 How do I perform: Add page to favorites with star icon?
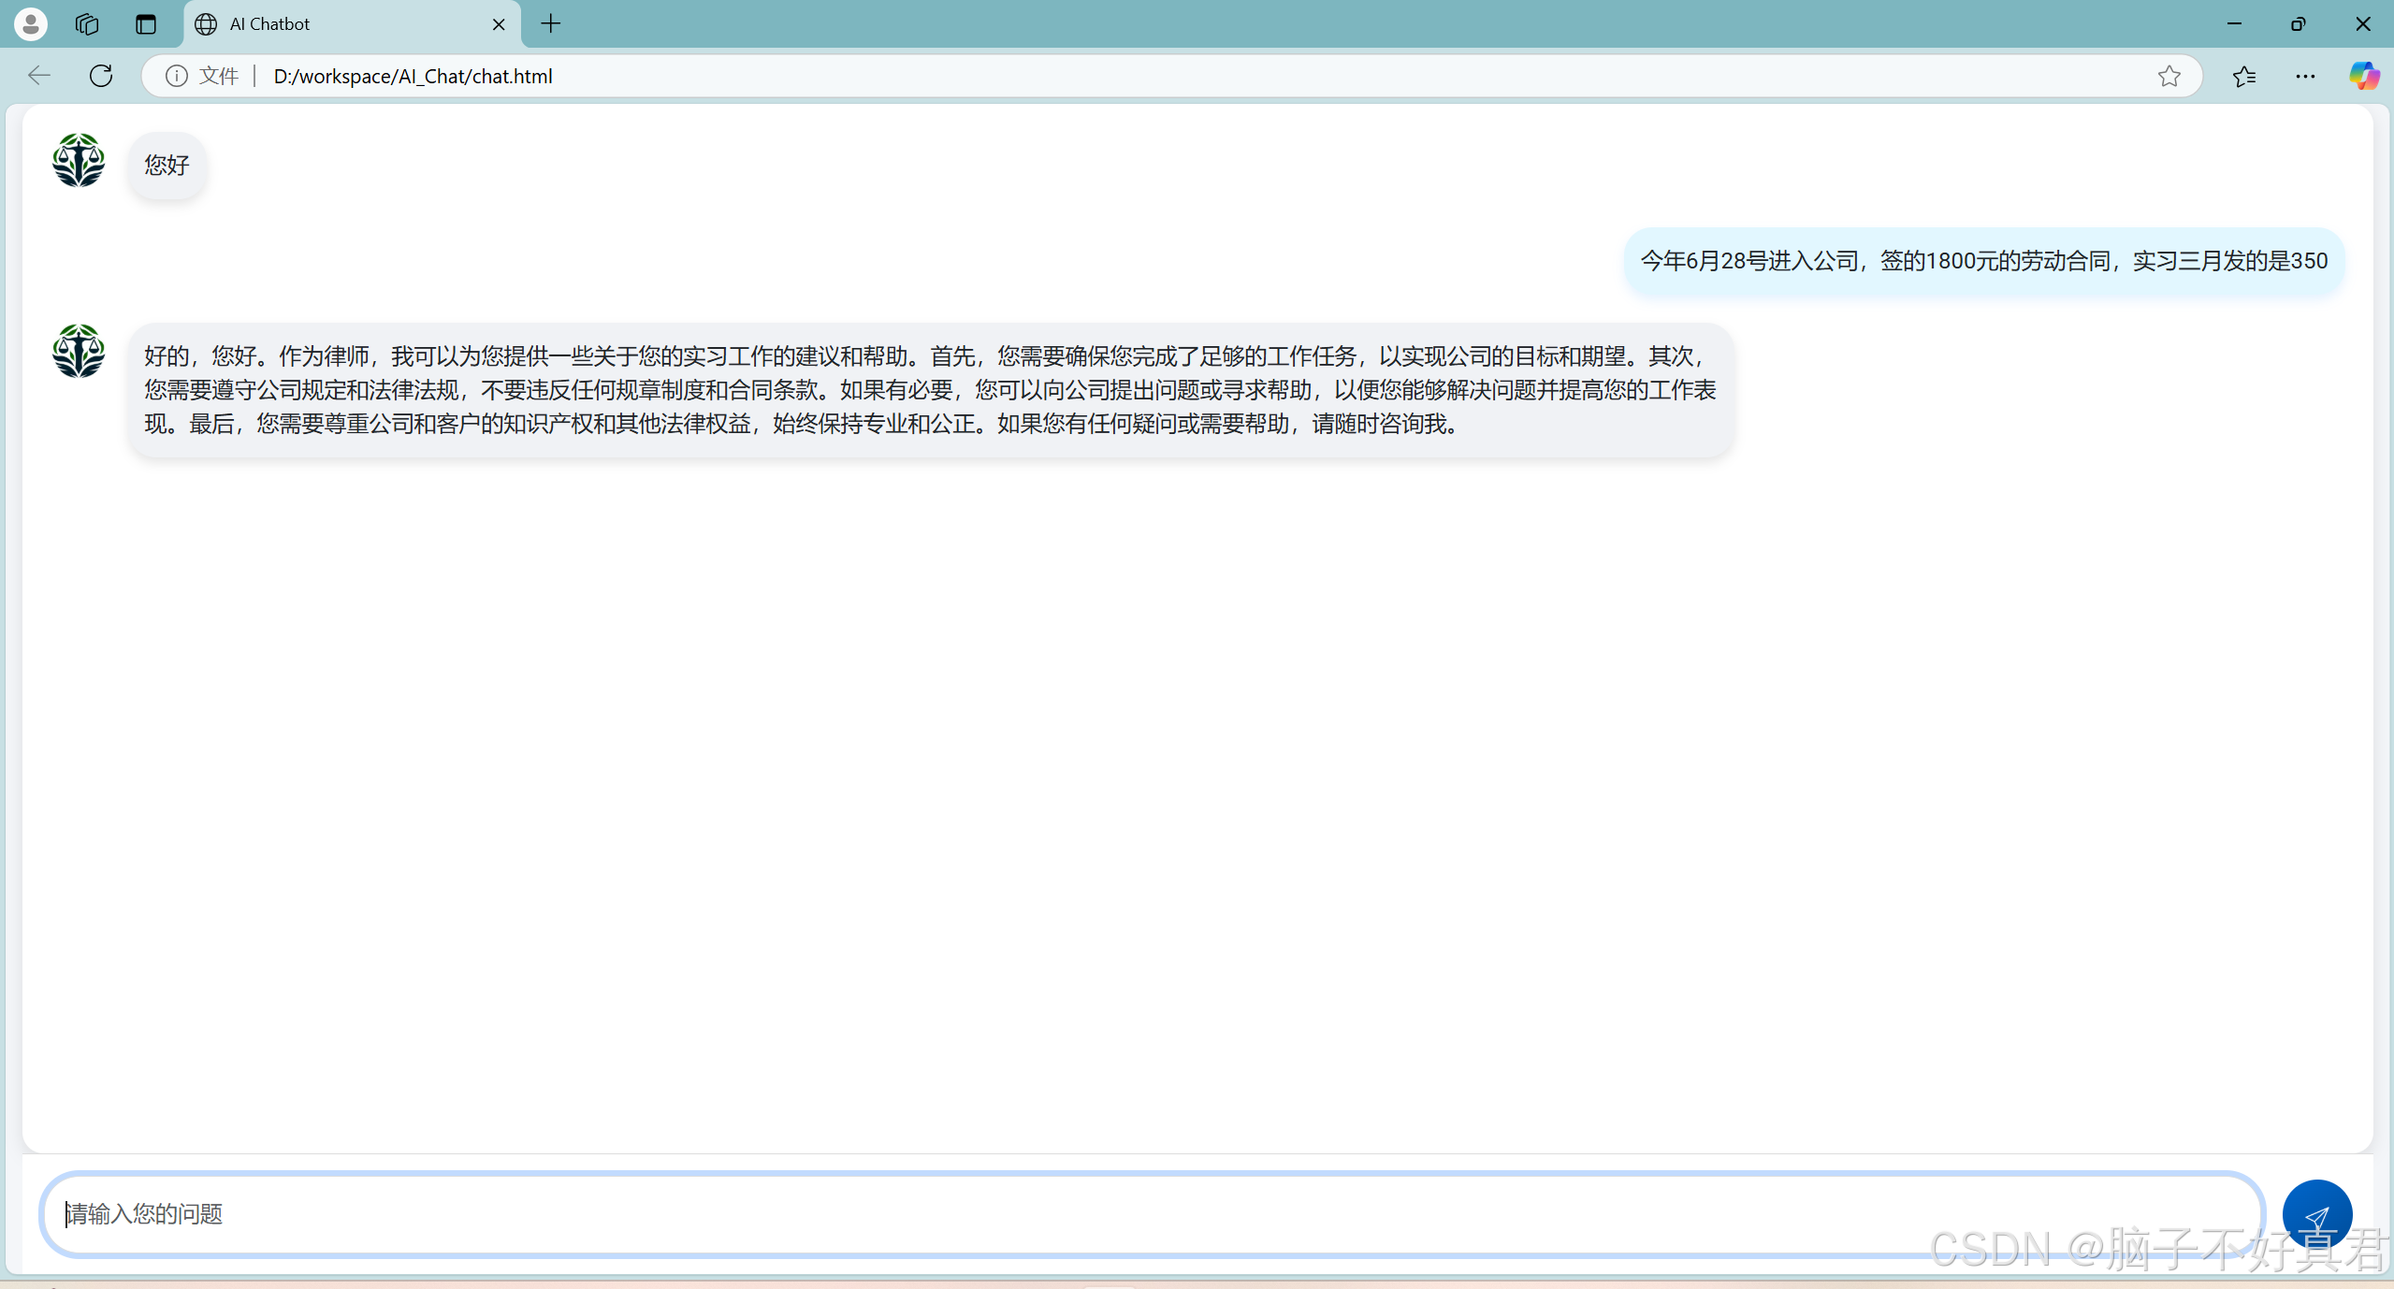pos(2169,76)
